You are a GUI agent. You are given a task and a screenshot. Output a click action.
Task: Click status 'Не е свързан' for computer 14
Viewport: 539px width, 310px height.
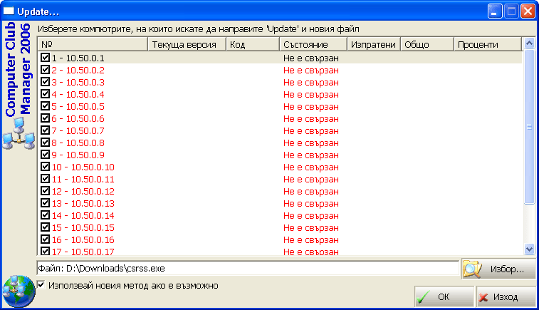point(311,215)
